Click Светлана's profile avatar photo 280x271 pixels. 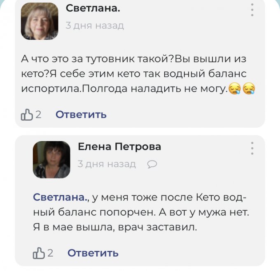(x=40, y=21)
